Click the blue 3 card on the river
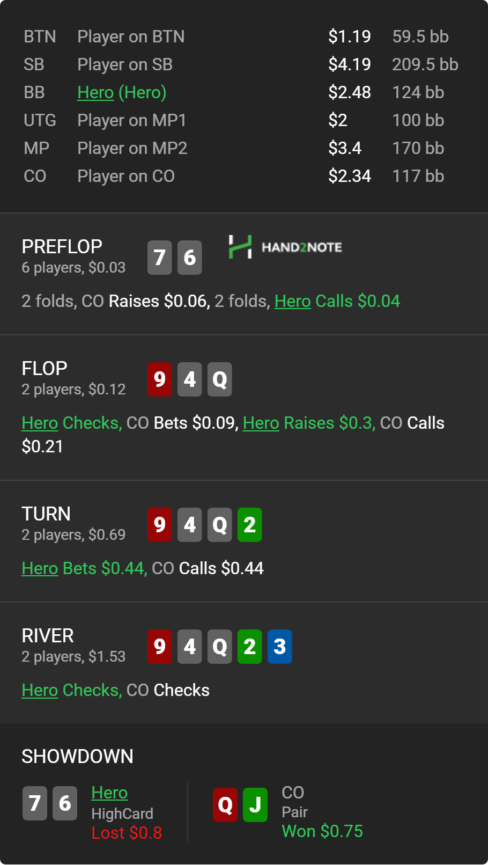 [x=280, y=647]
